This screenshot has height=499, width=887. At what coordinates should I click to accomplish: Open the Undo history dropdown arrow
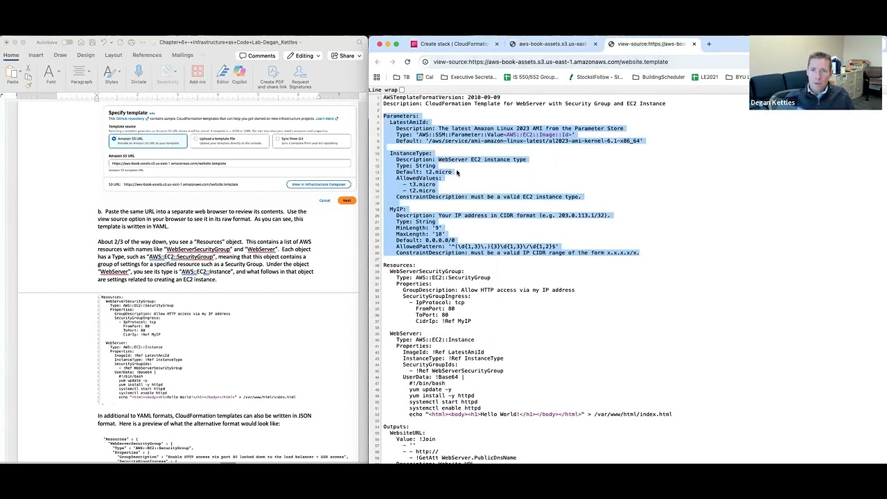tap(112, 42)
